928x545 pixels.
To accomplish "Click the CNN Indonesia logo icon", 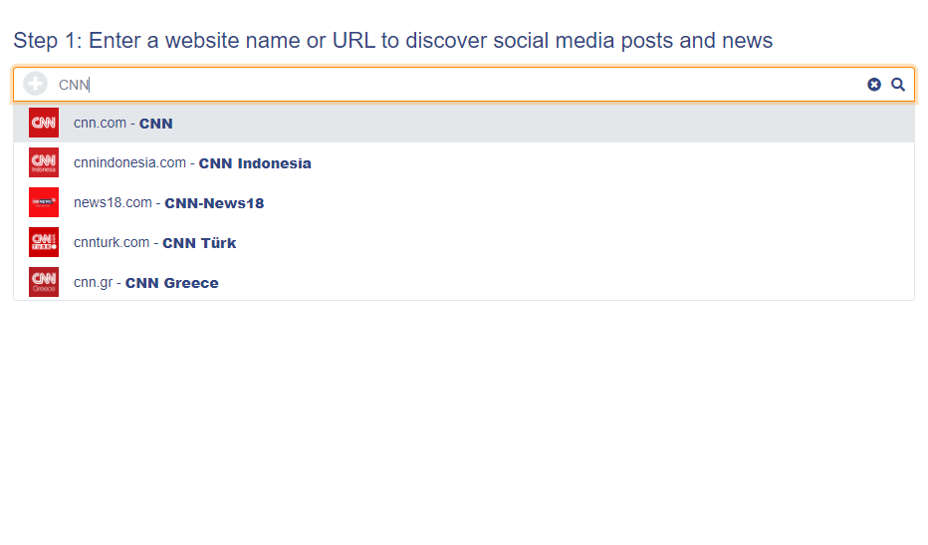I will [44, 162].
